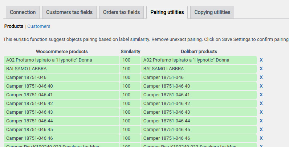Remove the BALSAMO LABBRA pairing
Image resolution: width=289 pixels, height=147 pixels.
click(x=261, y=69)
